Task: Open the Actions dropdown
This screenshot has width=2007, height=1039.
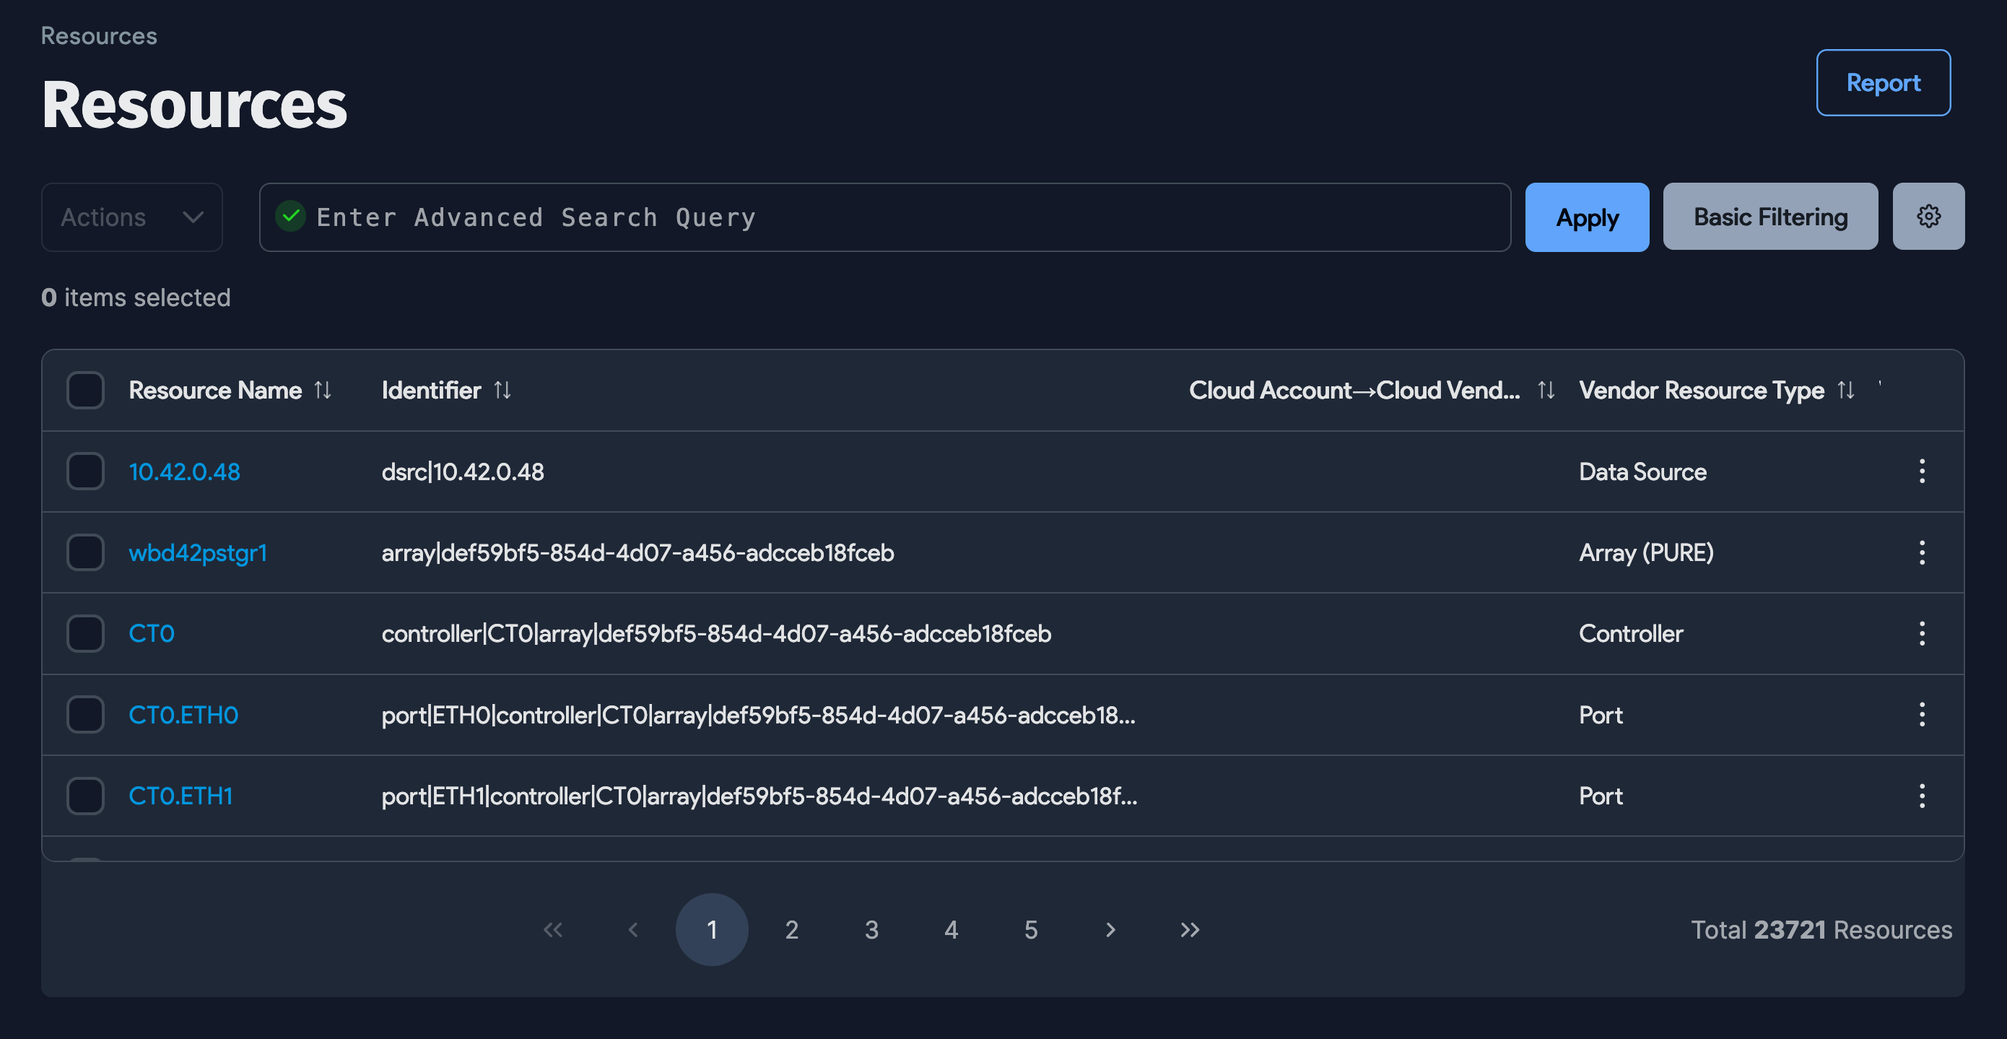Action: [131, 217]
